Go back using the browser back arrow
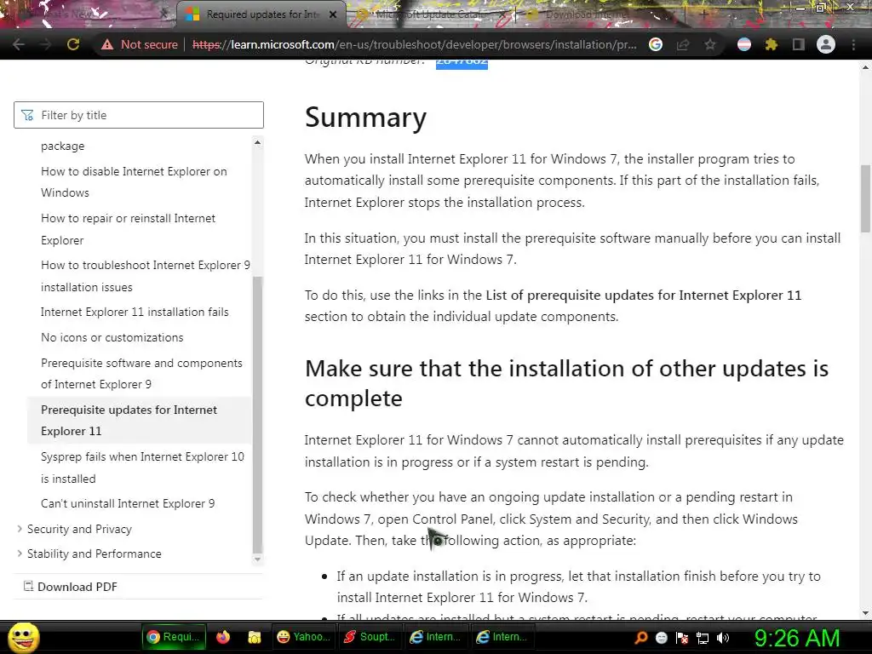This screenshot has height=654, width=872. click(x=19, y=44)
